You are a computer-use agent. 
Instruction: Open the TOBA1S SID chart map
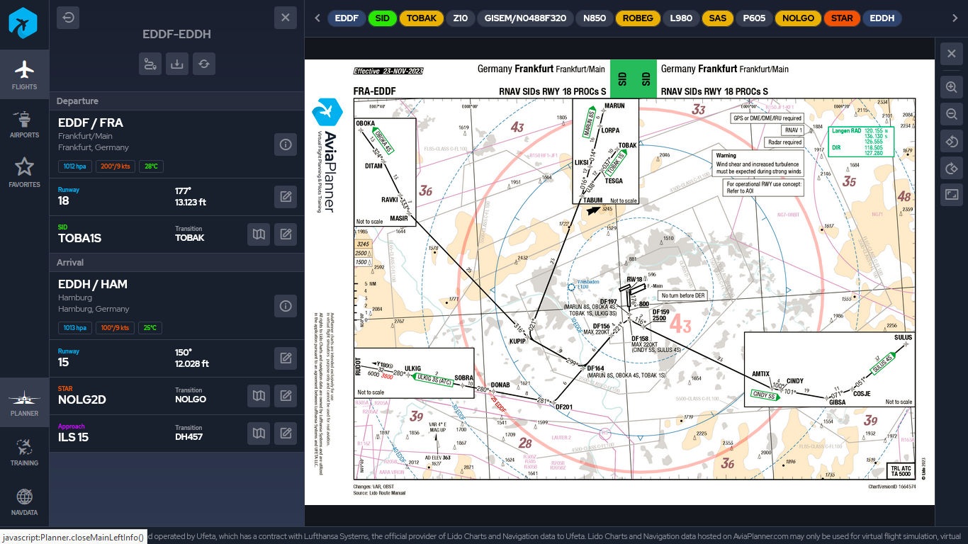[x=259, y=234]
